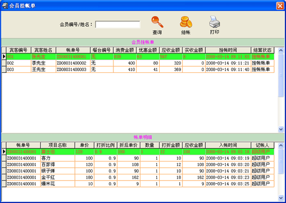The image size is (286, 203).
Task: Click the 打折比例 column header
Action: coord(106,145)
